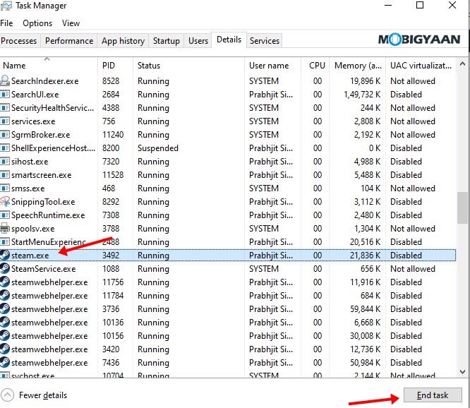
Task: Sort by the User name column header
Action: point(273,66)
